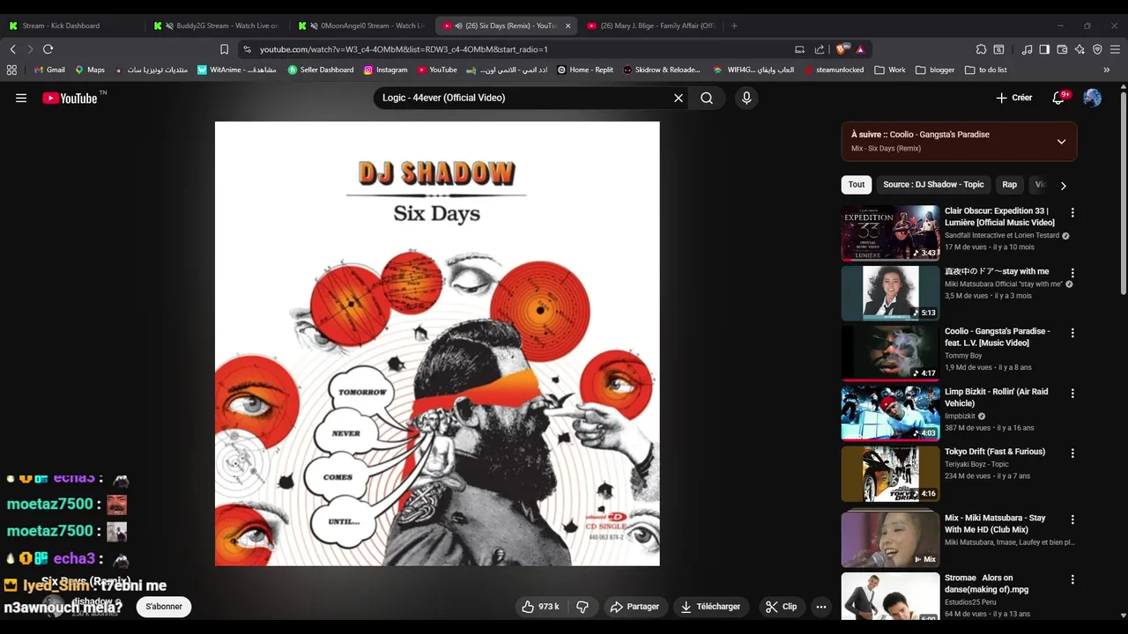Toggle the browser sidebar panel icon
Image resolution: width=1128 pixels, height=634 pixels.
click(x=1044, y=49)
